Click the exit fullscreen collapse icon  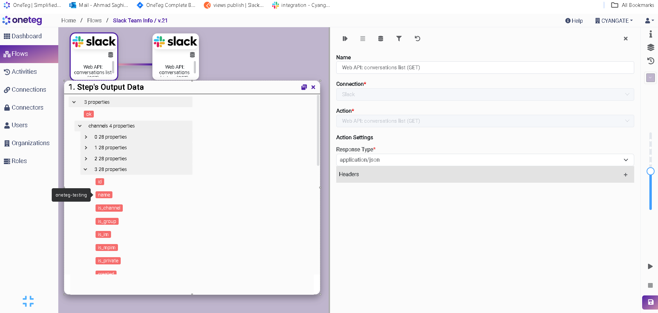[28, 301]
